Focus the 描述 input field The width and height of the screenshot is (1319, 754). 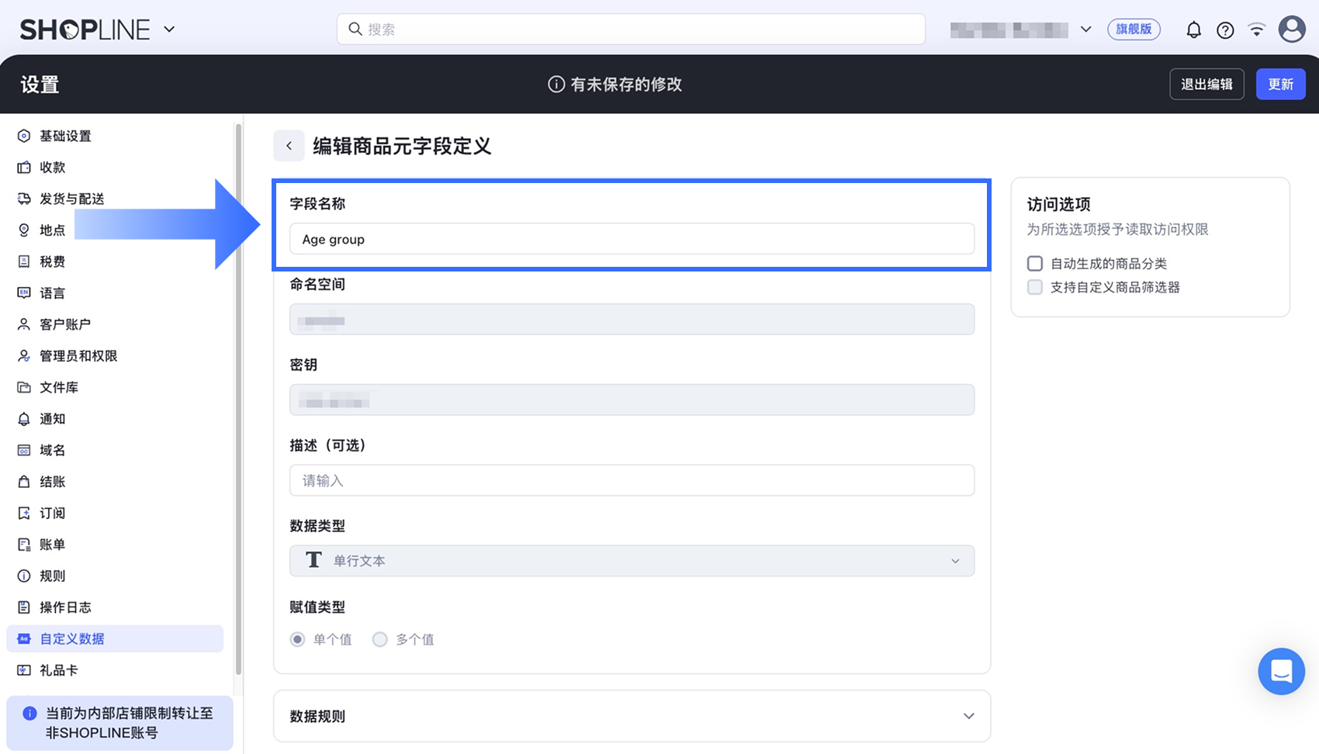pyautogui.click(x=632, y=480)
